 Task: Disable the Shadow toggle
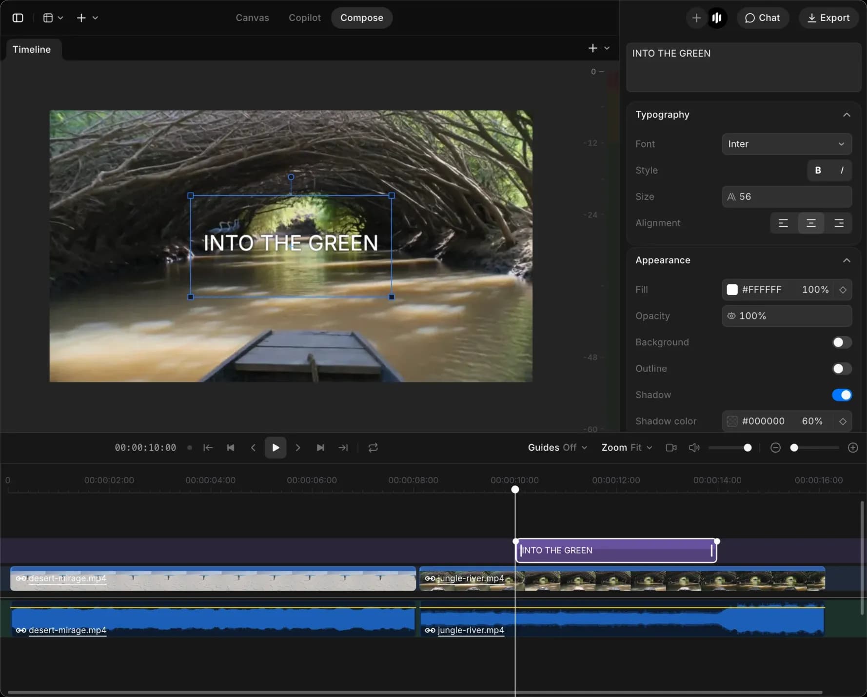click(842, 395)
